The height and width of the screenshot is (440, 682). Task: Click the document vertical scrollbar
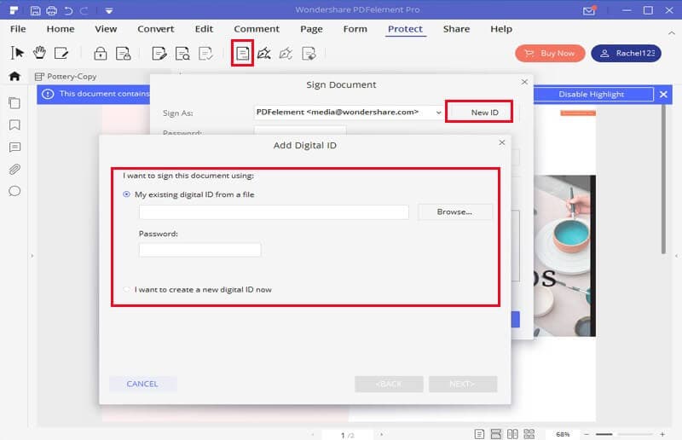pyautogui.click(x=663, y=179)
